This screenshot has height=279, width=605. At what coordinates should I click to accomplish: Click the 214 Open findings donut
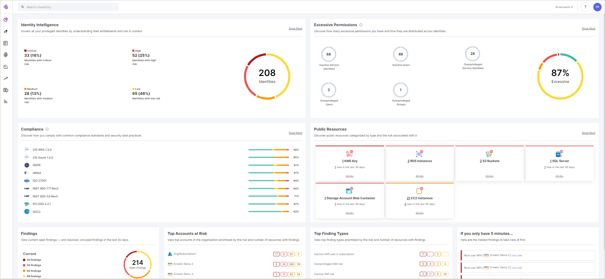[x=138, y=264]
